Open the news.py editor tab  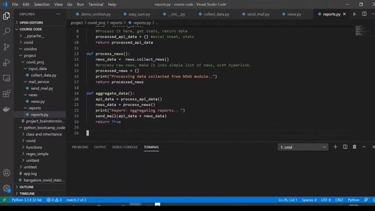(x=292, y=14)
